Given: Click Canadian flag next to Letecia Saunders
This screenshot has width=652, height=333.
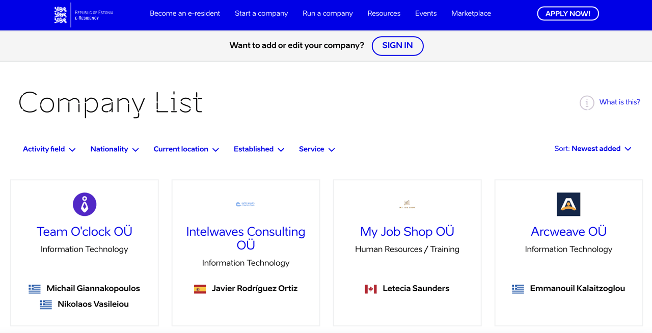Looking at the screenshot, I should (371, 289).
